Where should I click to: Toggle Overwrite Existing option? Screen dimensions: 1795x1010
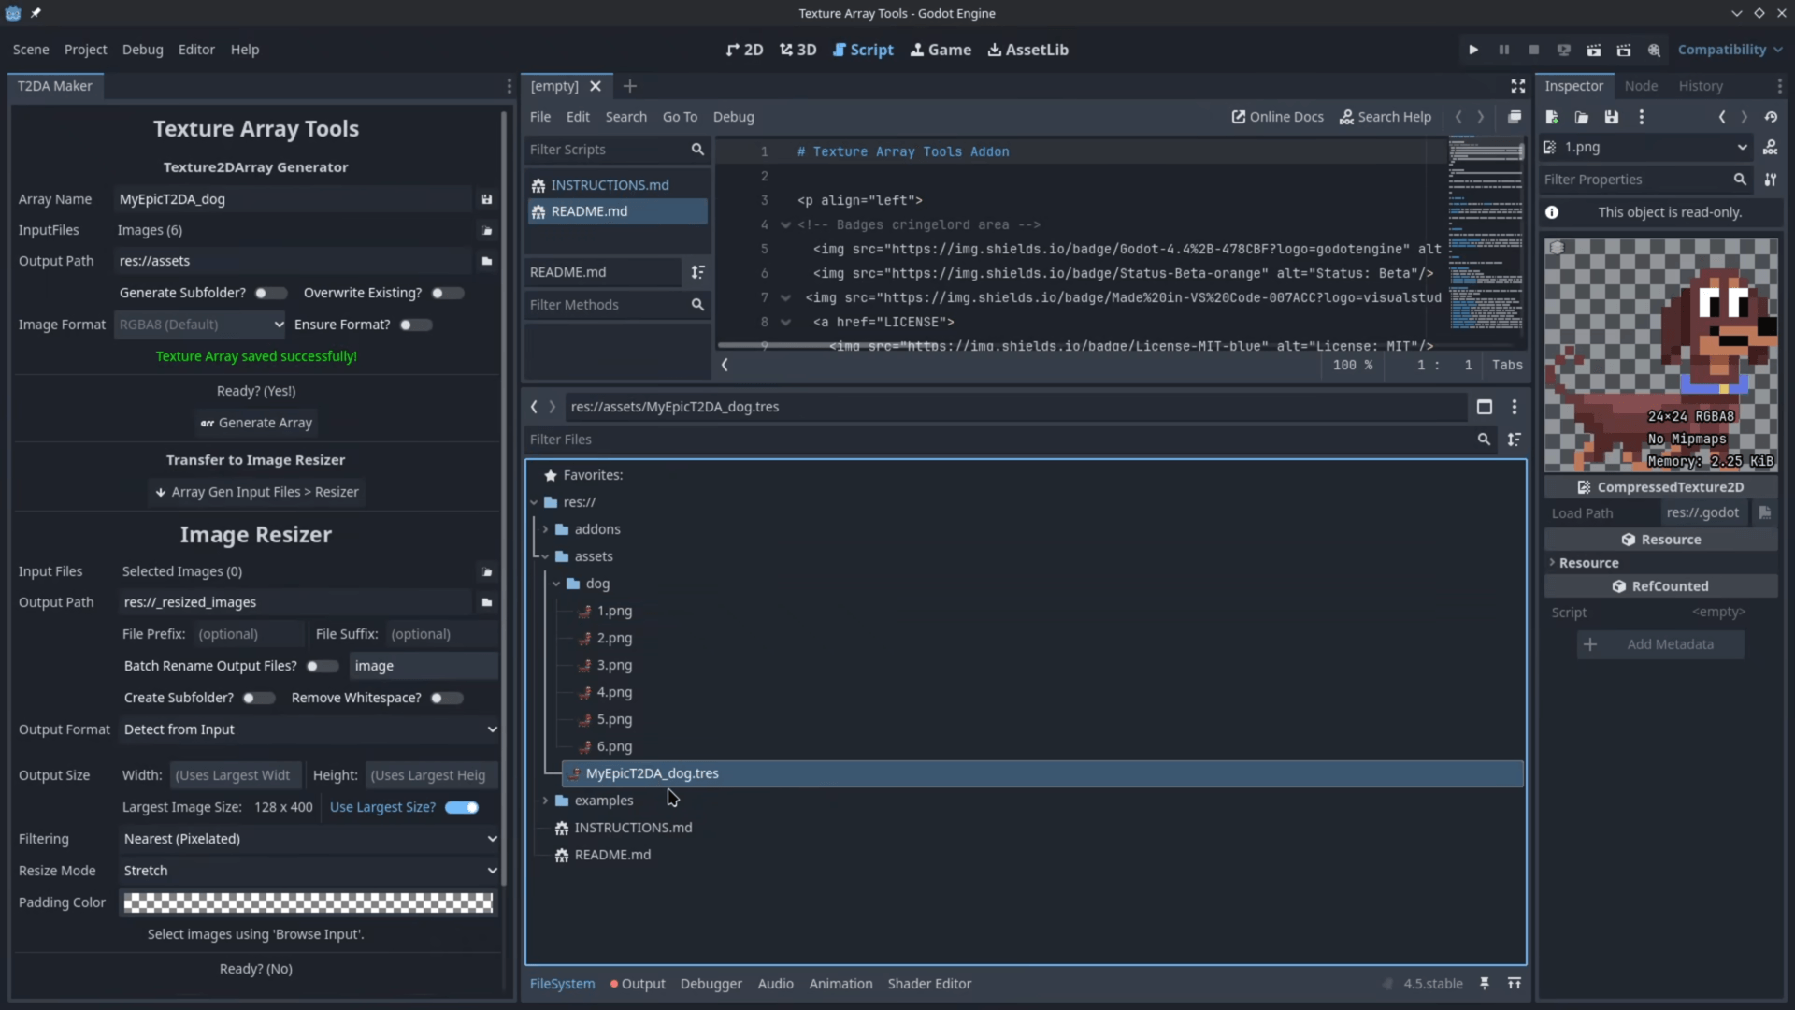coord(447,293)
